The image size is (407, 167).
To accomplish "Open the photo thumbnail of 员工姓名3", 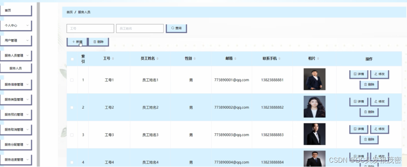I will (x=314, y=134).
